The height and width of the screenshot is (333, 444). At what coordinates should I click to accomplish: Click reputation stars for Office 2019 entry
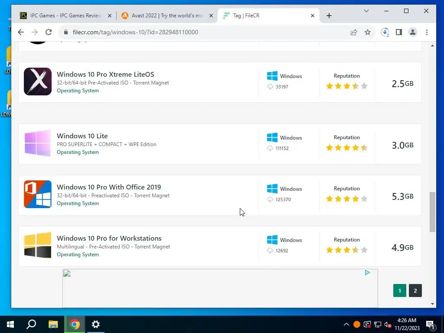pos(346,199)
